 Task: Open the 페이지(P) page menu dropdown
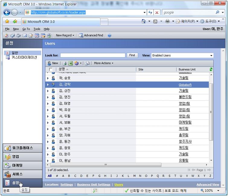click(x=187, y=21)
